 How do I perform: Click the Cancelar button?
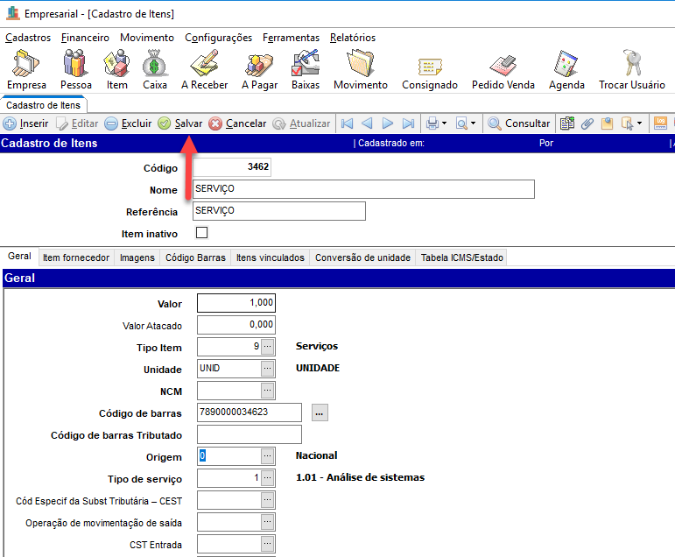coord(237,123)
